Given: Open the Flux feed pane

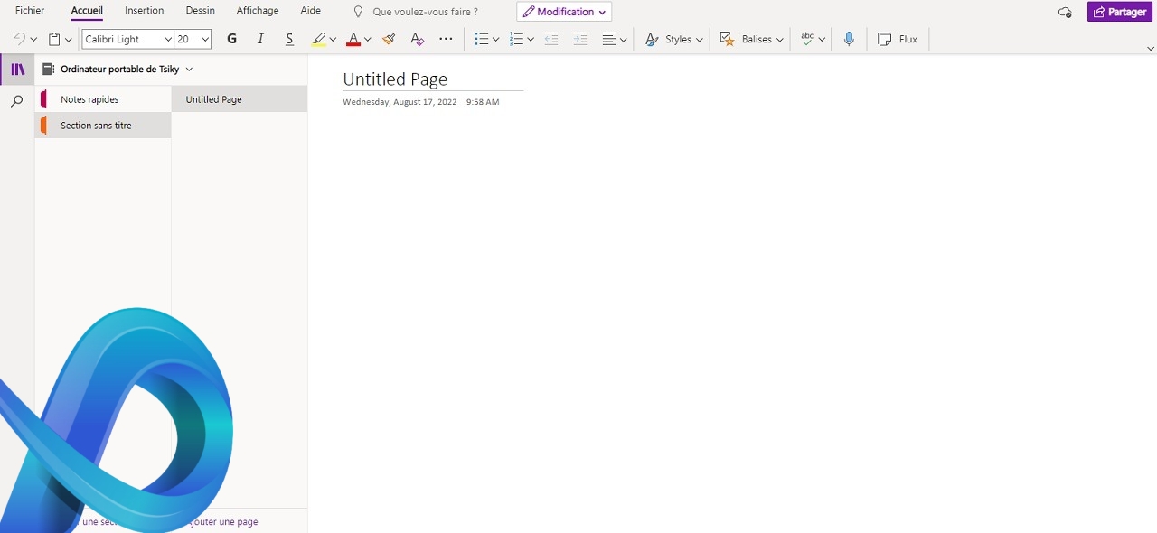Looking at the screenshot, I should (x=898, y=39).
